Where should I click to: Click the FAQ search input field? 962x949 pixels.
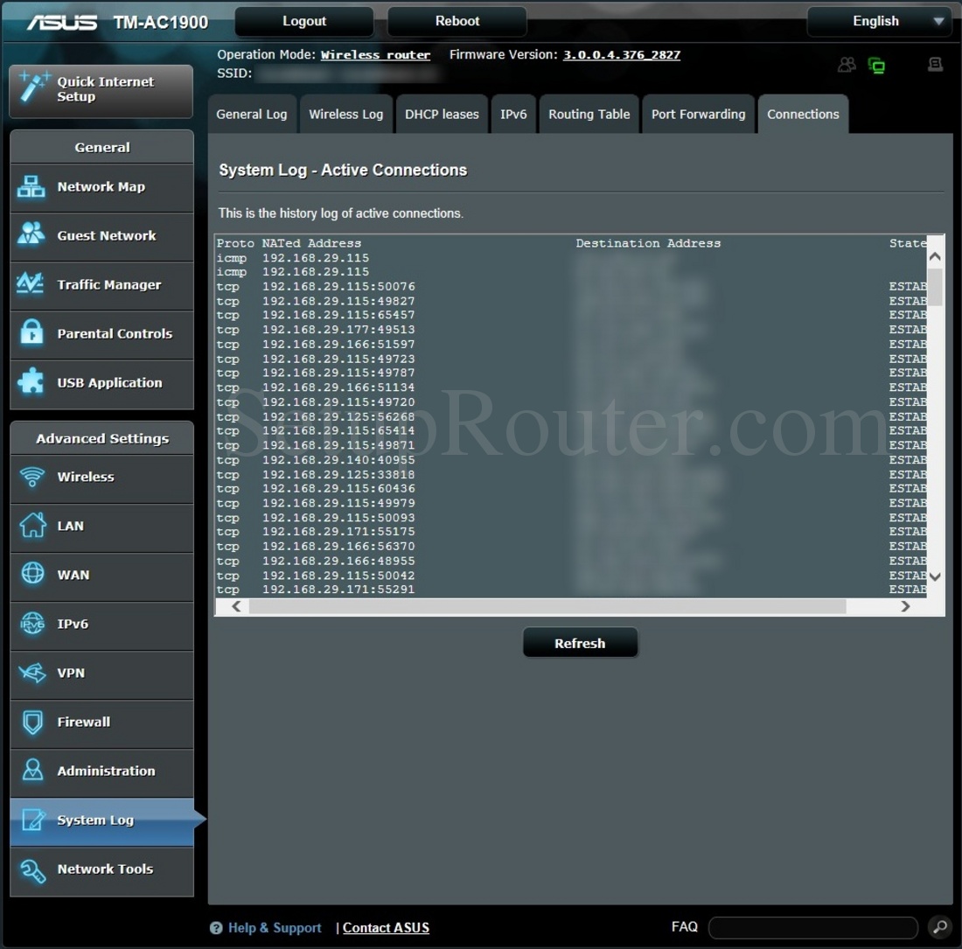click(812, 927)
